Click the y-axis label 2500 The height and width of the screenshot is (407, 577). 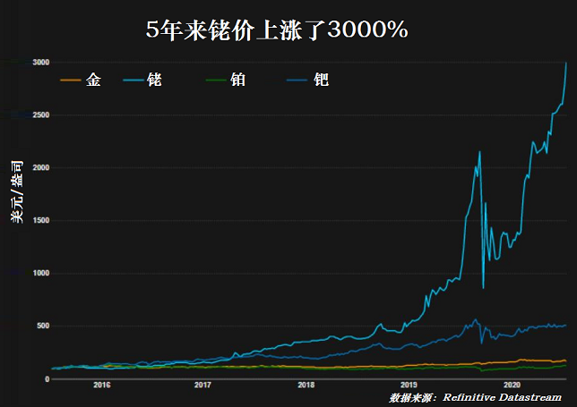click(41, 115)
